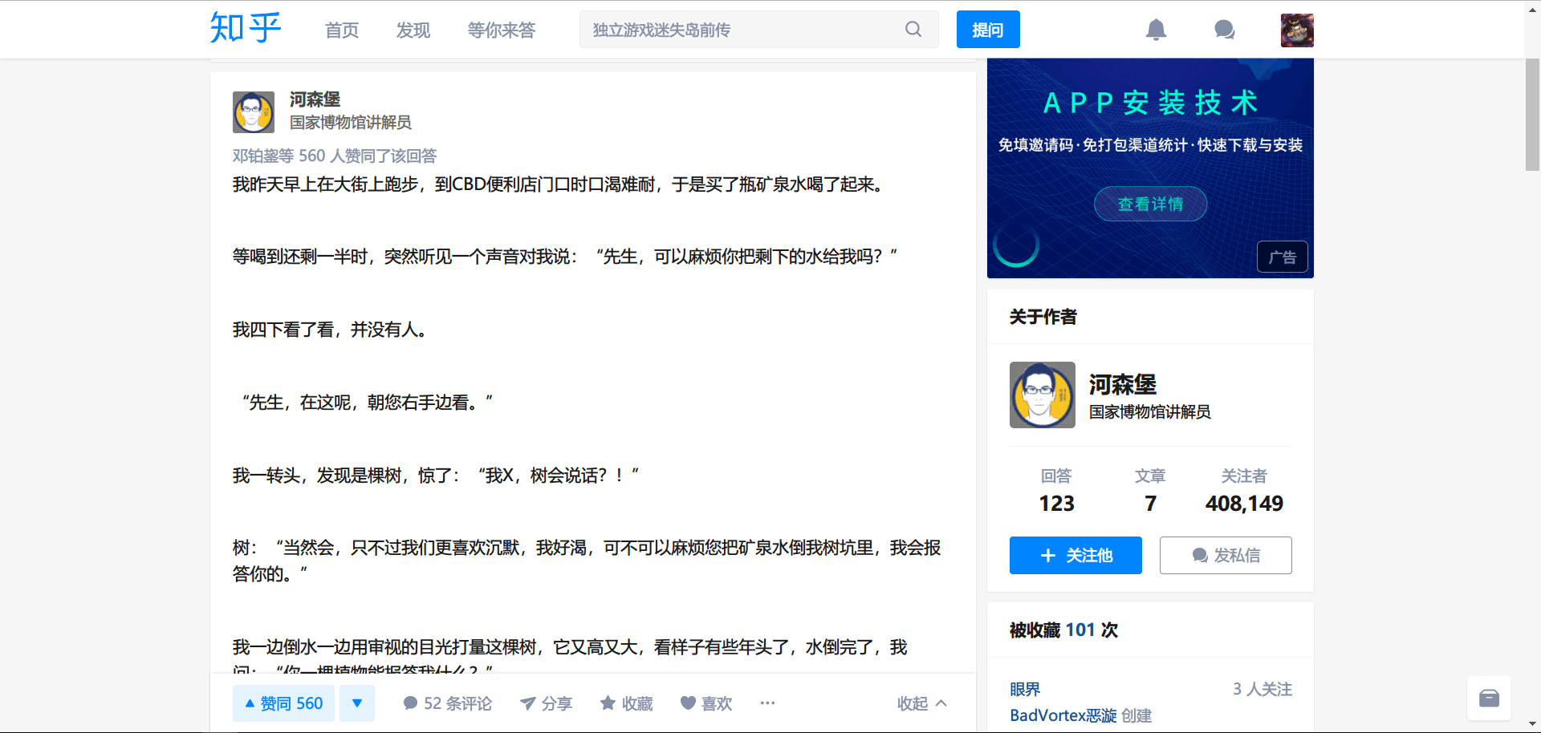Viewport: 1541px width, 733px height.
Task: Open the user profile avatar menu
Action: pos(1296,30)
